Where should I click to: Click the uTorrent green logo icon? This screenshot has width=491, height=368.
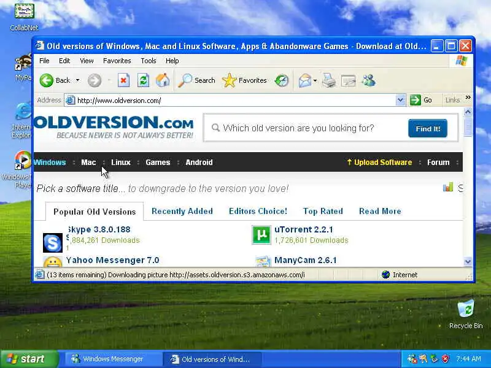coord(261,235)
